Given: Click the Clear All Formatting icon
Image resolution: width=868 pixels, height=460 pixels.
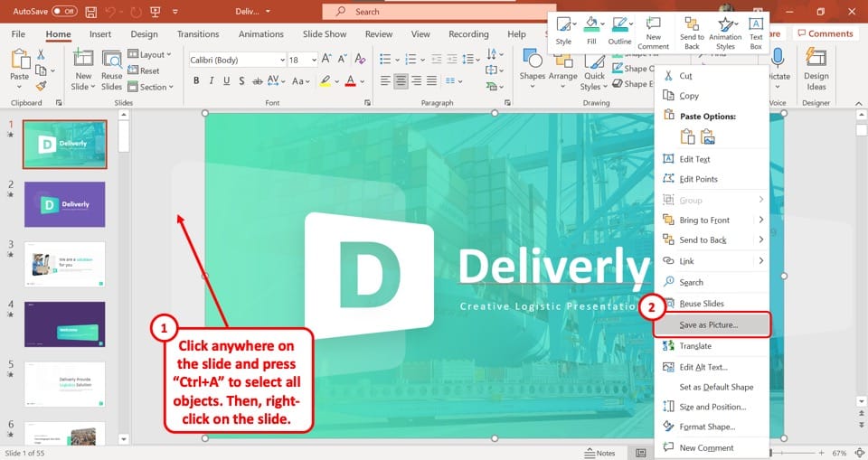Looking at the screenshot, I should [361, 59].
